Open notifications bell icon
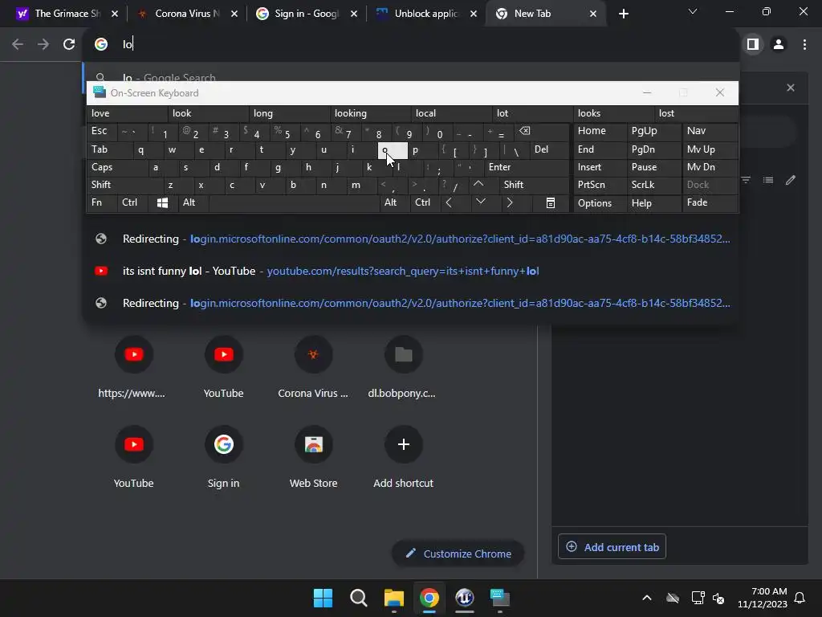This screenshot has width=822, height=617. click(x=800, y=598)
